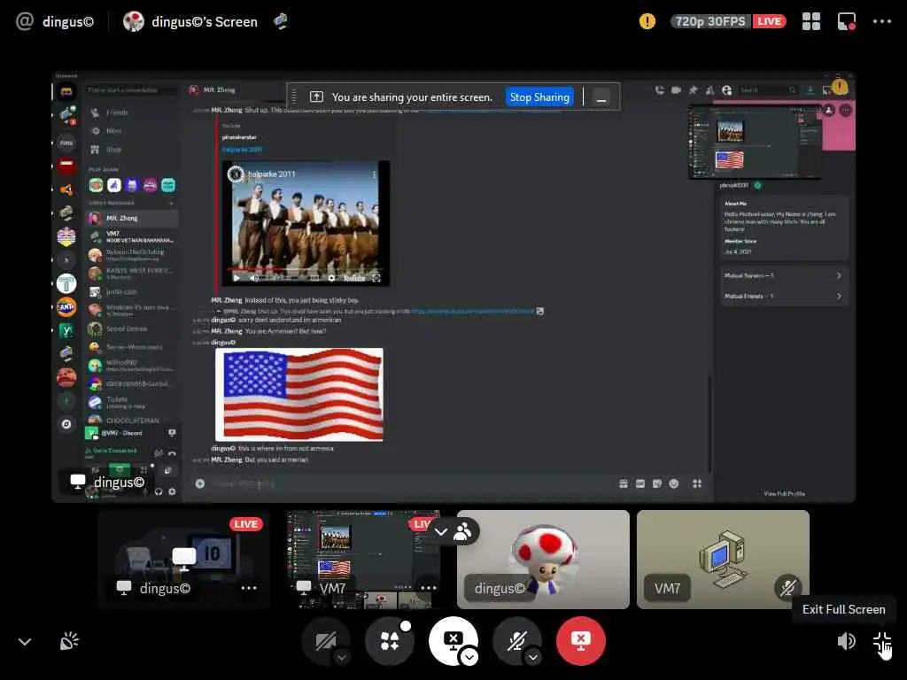The image size is (907, 680).
Task: Switch to grid view layout icon
Action: click(811, 22)
